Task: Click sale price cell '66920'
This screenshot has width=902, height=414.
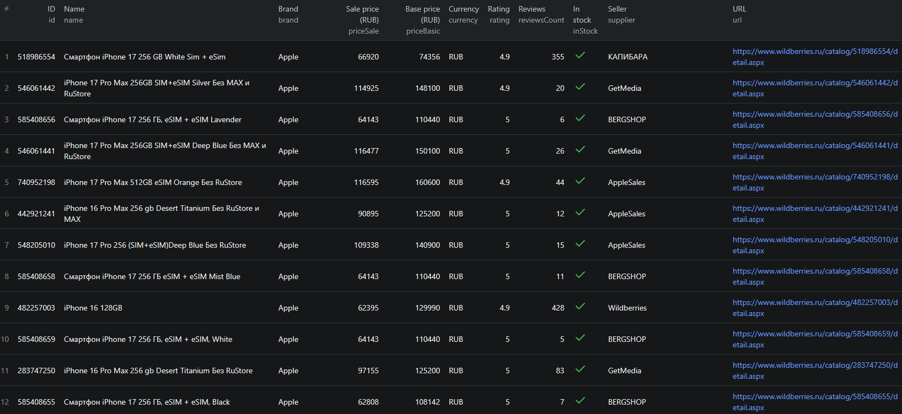Action: [x=368, y=57]
